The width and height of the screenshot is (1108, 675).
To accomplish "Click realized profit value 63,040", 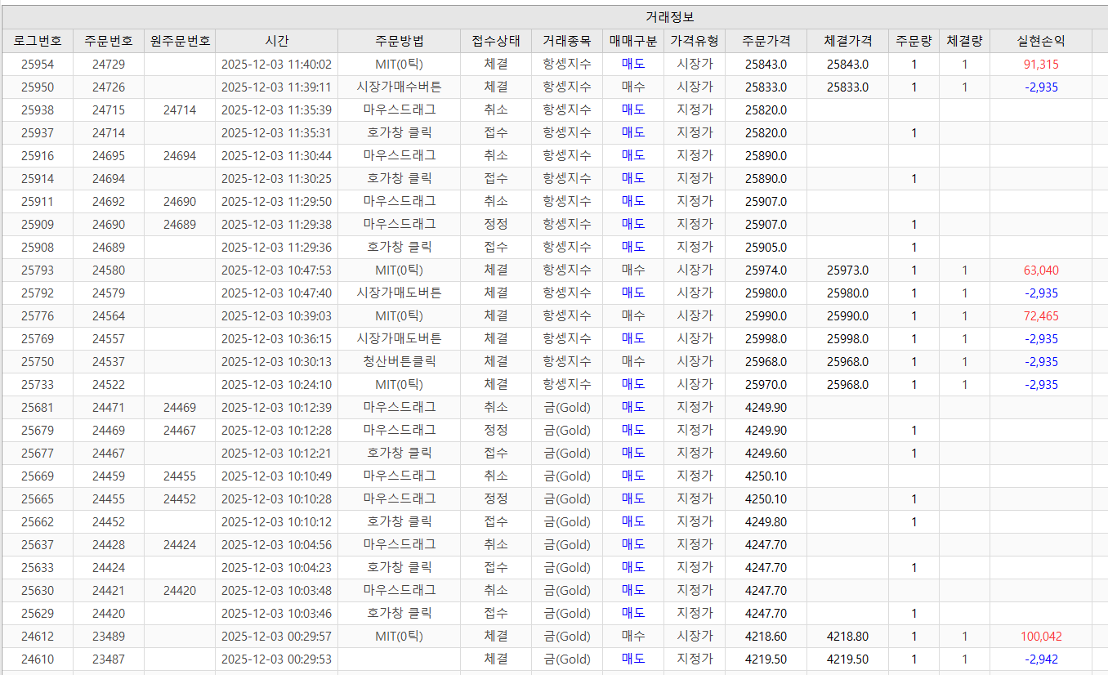I will point(1040,270).
